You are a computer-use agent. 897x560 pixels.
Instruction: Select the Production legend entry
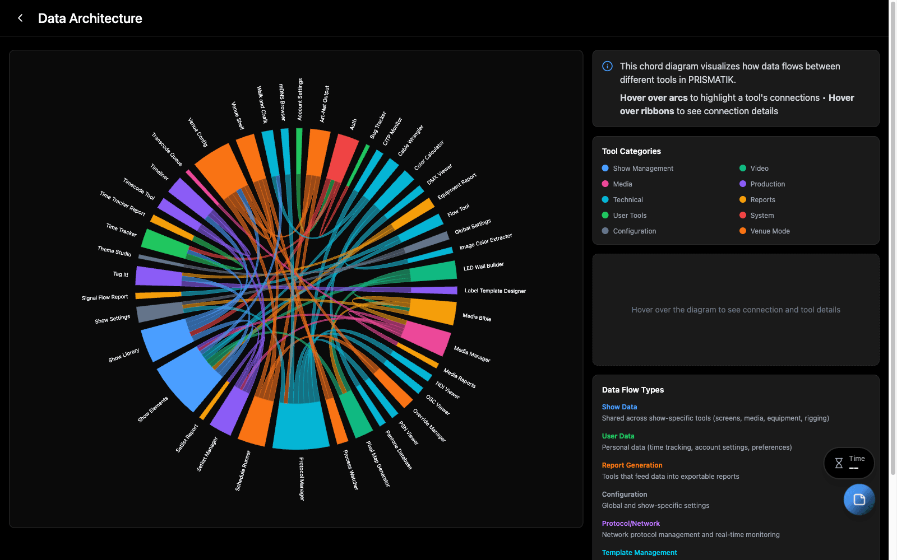pos(762,184)
